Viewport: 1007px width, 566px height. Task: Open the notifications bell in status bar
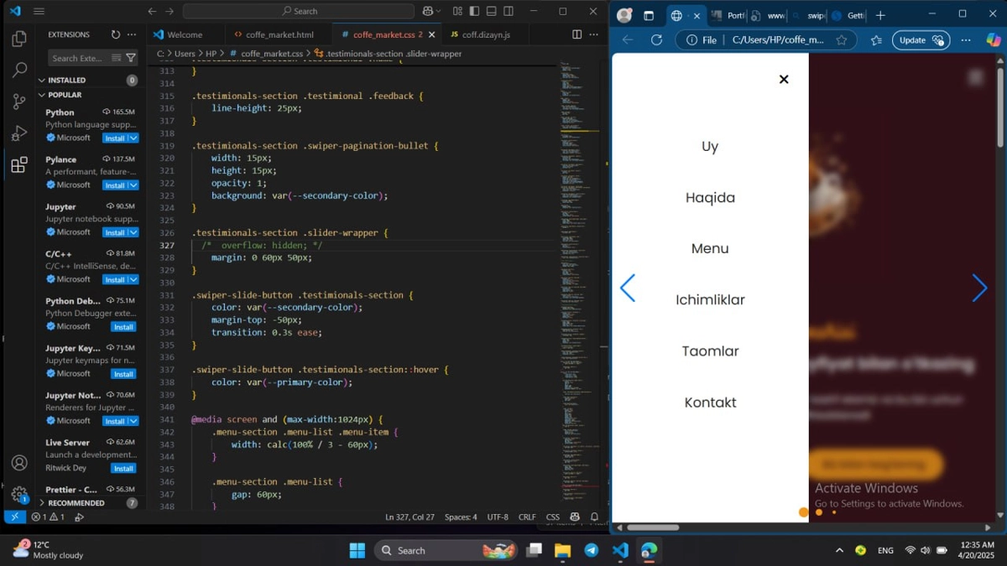click(x=594, y=517)
